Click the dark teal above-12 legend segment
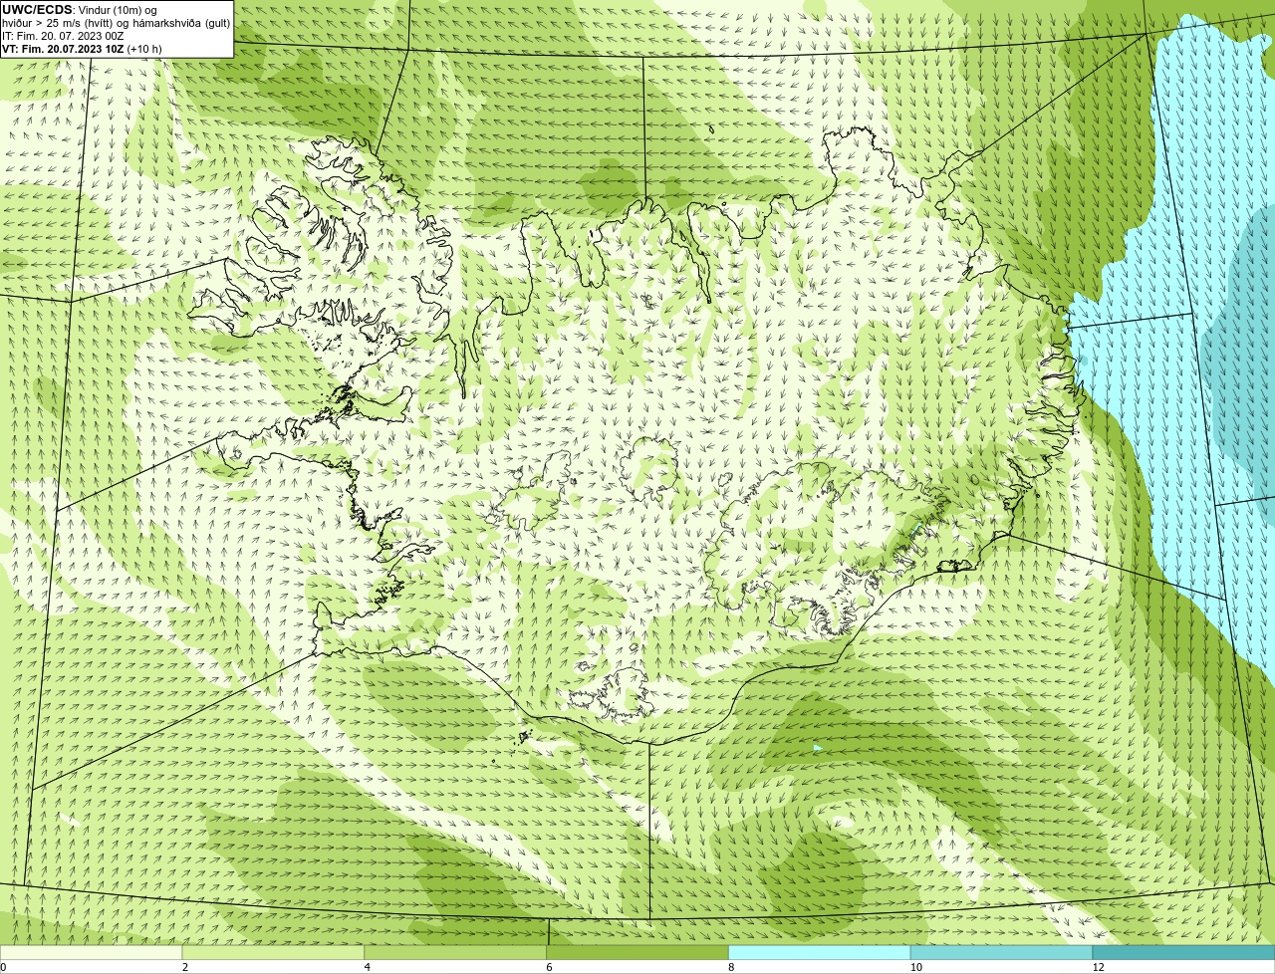 (1184, 952)
